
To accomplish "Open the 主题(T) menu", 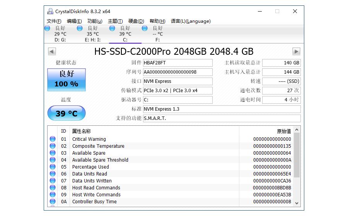I will click(x=115, y=21).
